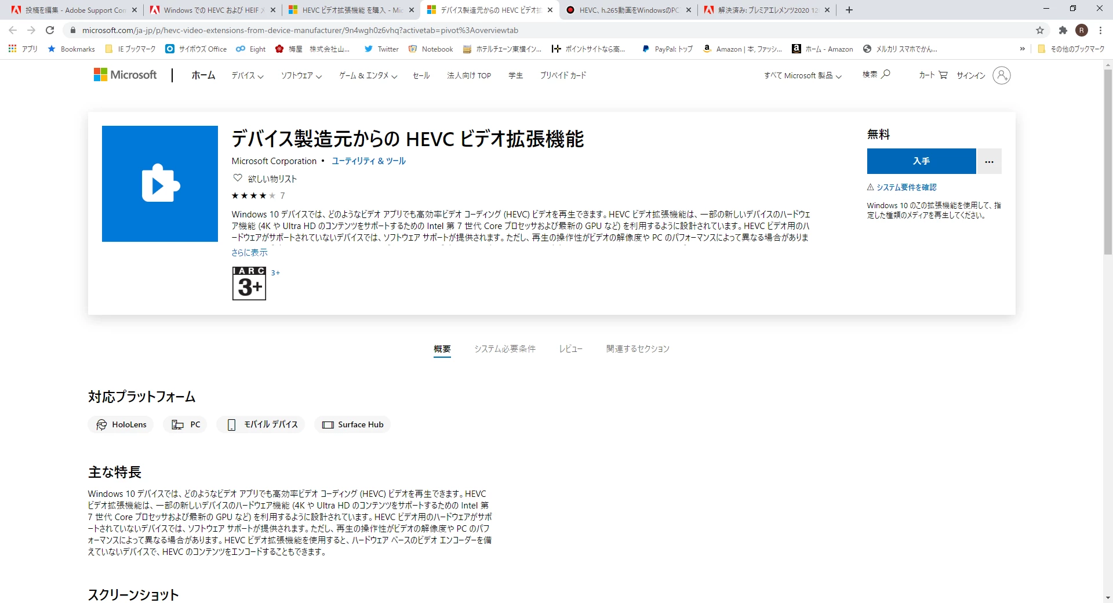Click the sign-in account avatar icon
This screenshot has height=603, width=1113.
point(1001,75)
